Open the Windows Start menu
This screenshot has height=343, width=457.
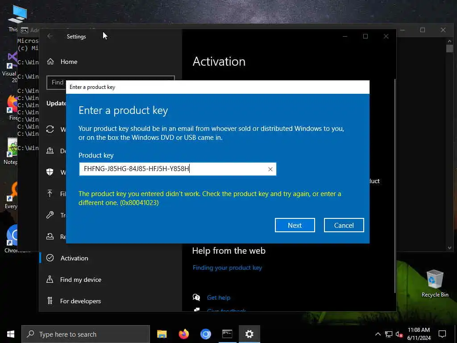11,334
